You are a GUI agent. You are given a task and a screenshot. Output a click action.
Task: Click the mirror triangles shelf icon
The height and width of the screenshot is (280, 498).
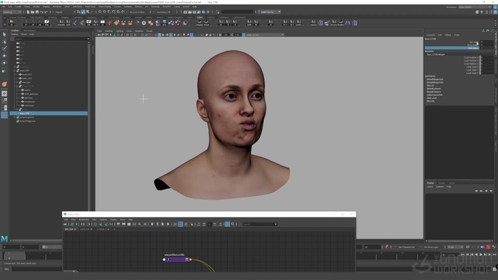pos(348,23)
